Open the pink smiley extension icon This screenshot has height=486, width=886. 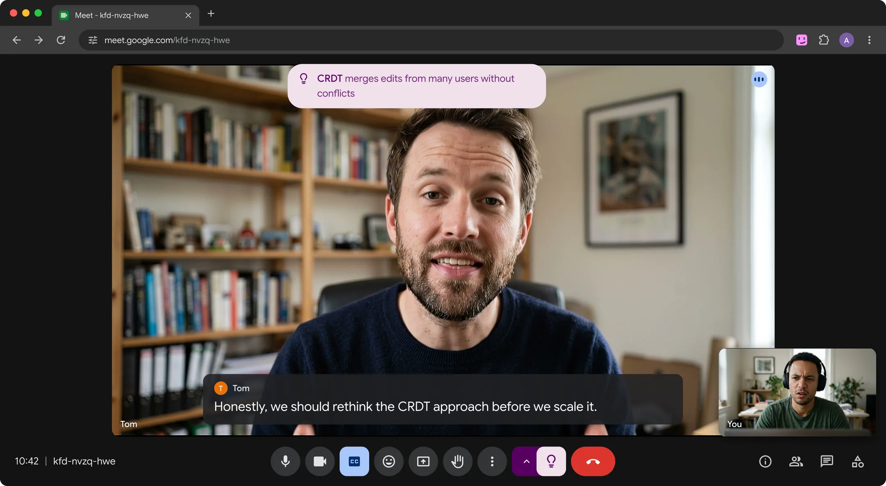(x=802, y=40)
